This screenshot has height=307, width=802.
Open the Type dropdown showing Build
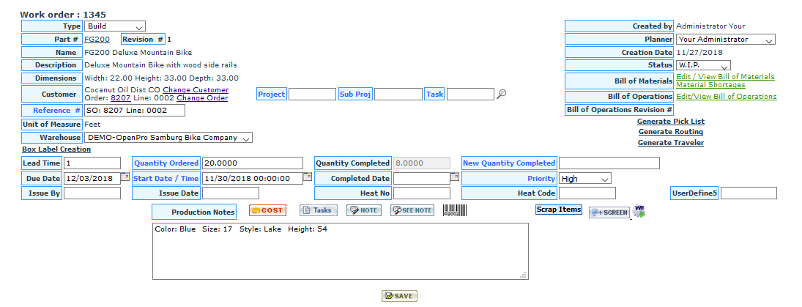[114, 26]
